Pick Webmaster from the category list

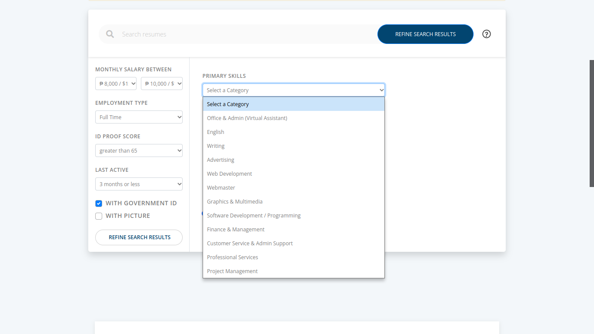coord(294,187)
